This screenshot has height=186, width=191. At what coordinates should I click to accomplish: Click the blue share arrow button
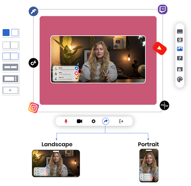(106, 121)
